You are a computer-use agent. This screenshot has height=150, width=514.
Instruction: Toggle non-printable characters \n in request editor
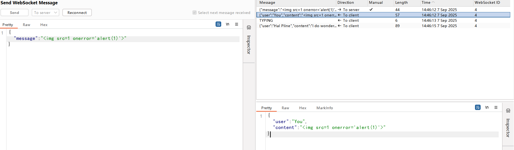pos(227,24)
